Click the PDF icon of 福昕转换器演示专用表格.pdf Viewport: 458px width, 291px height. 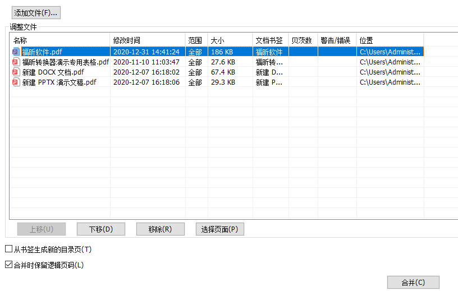16,62
